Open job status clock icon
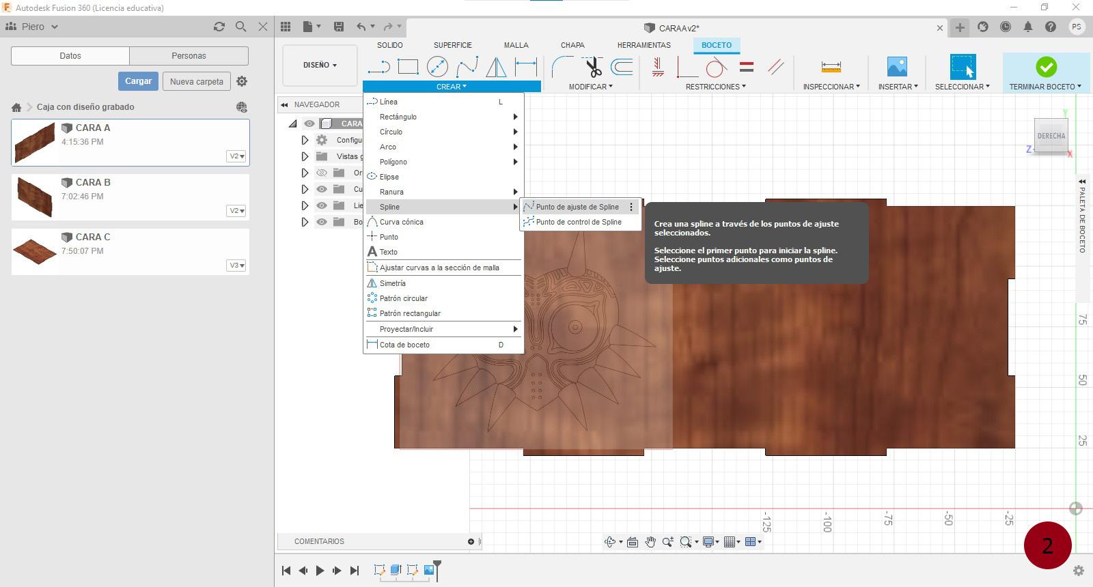This screenshot has width=1093, height=587. point(1006,27)
